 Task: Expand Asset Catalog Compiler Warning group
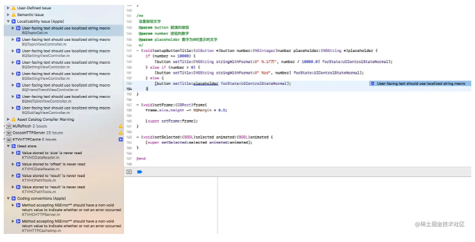click(x=8, y=119)
